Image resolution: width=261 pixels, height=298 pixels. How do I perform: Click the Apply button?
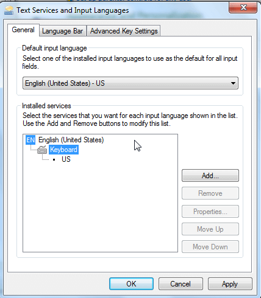pyautogui.click(x=230, y=284)
